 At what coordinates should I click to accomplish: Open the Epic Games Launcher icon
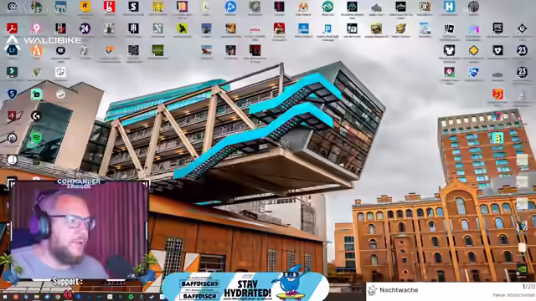tap(497, 28)
